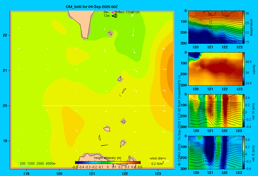Click longitude label 122 on main map axis
The height and width of the screenshot is (176, 258).
[125, 174]
